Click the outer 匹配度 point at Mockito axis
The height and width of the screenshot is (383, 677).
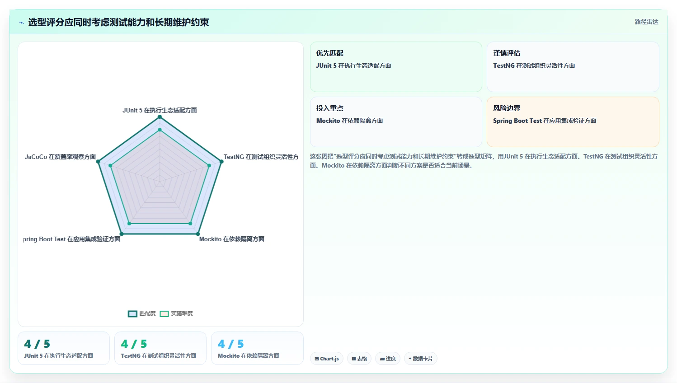tap(198, 234)
